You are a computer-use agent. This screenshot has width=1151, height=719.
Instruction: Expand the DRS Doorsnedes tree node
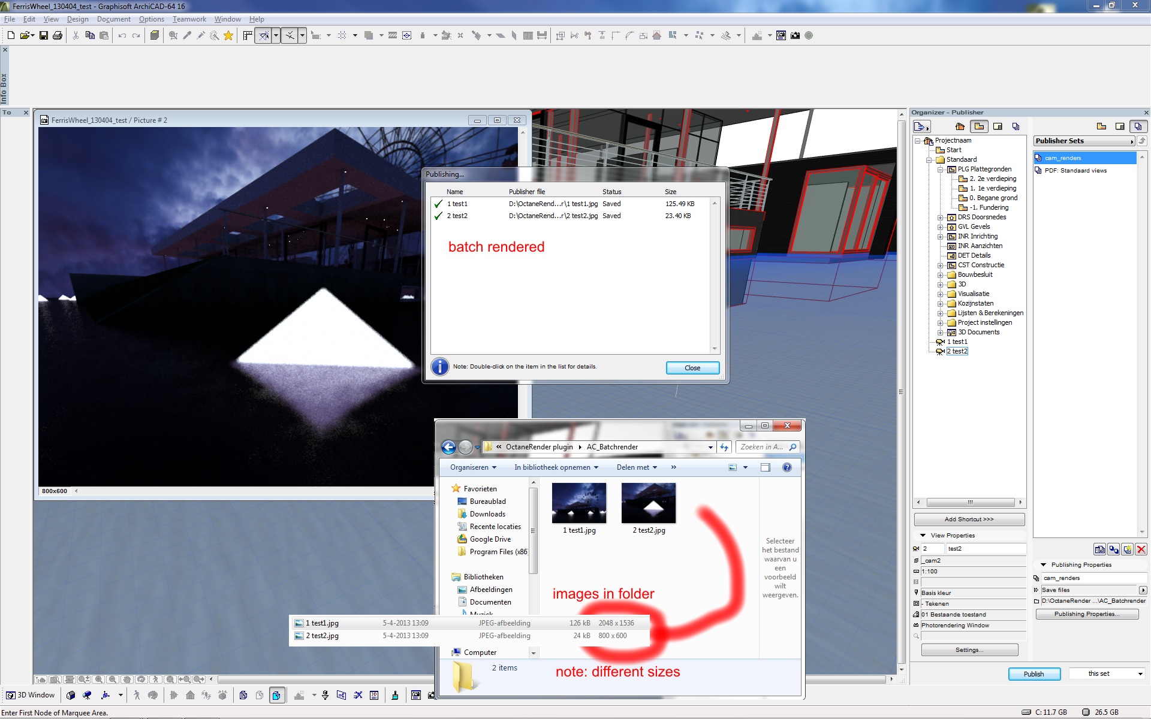(x=940, y=217)
